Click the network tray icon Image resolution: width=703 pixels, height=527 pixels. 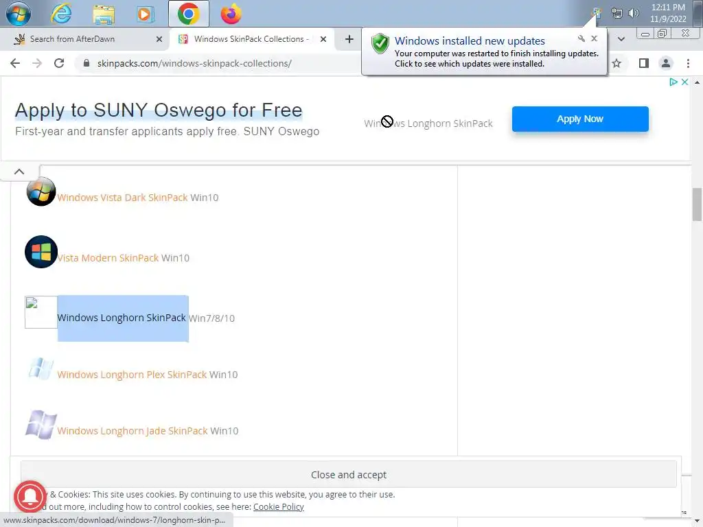click(617, 14)
